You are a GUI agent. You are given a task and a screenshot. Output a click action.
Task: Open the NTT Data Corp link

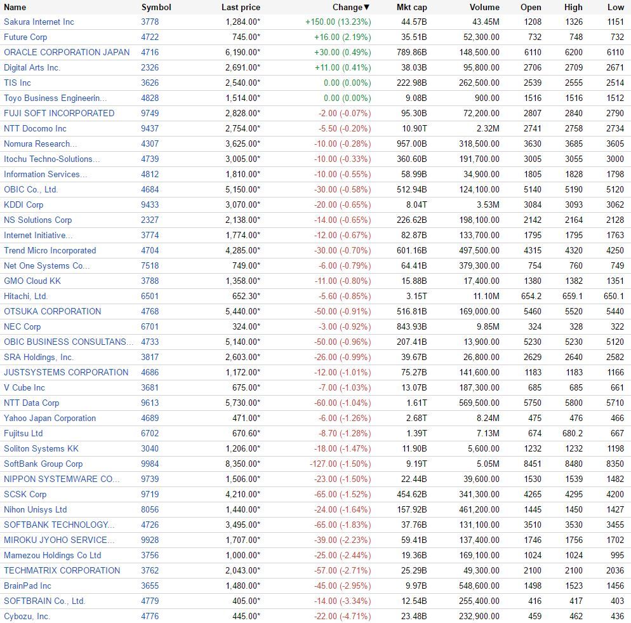[x=31, y=403]
